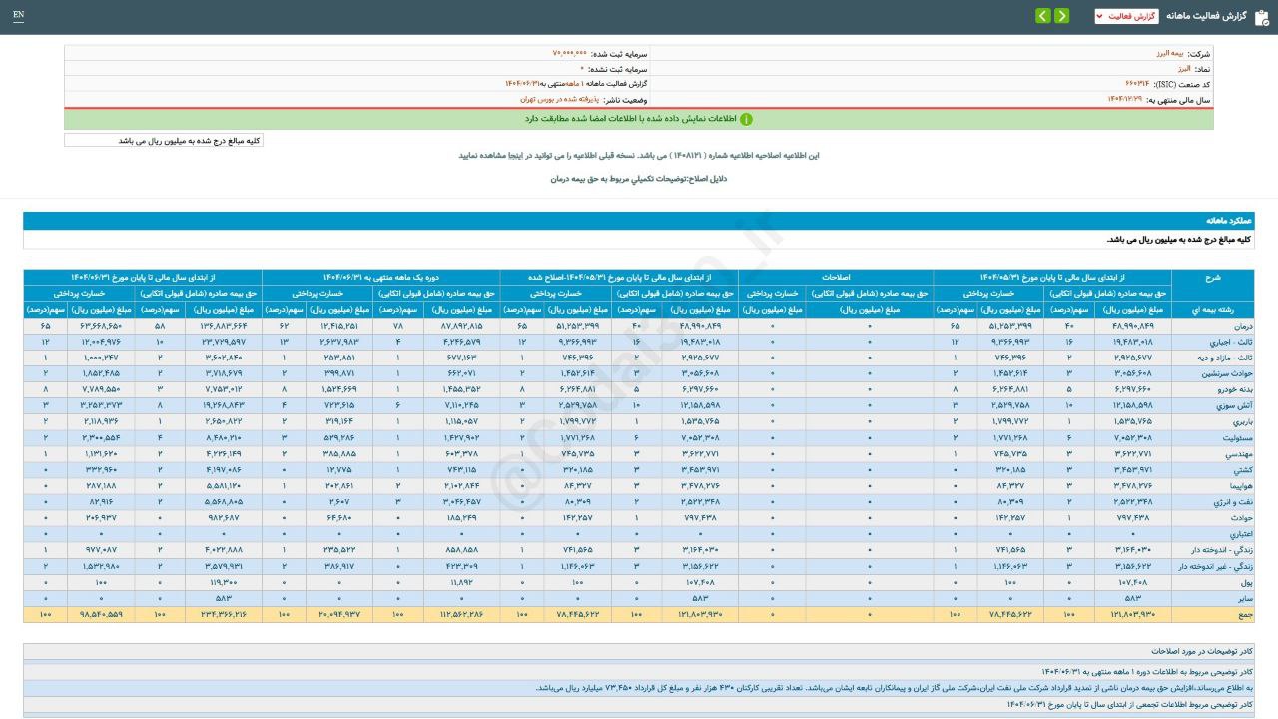Click the company name بیمه البرز
Viewport: 1278px width, 719px height.
tap(1162, 54)
